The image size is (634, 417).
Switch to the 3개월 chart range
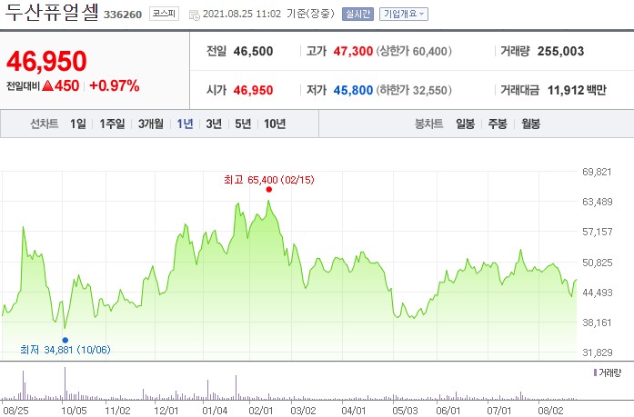click(x=151, y=124)
